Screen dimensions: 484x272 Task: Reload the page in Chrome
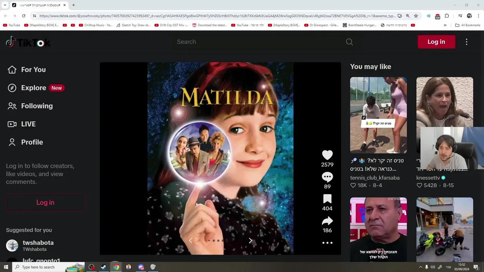coord(23,16)
